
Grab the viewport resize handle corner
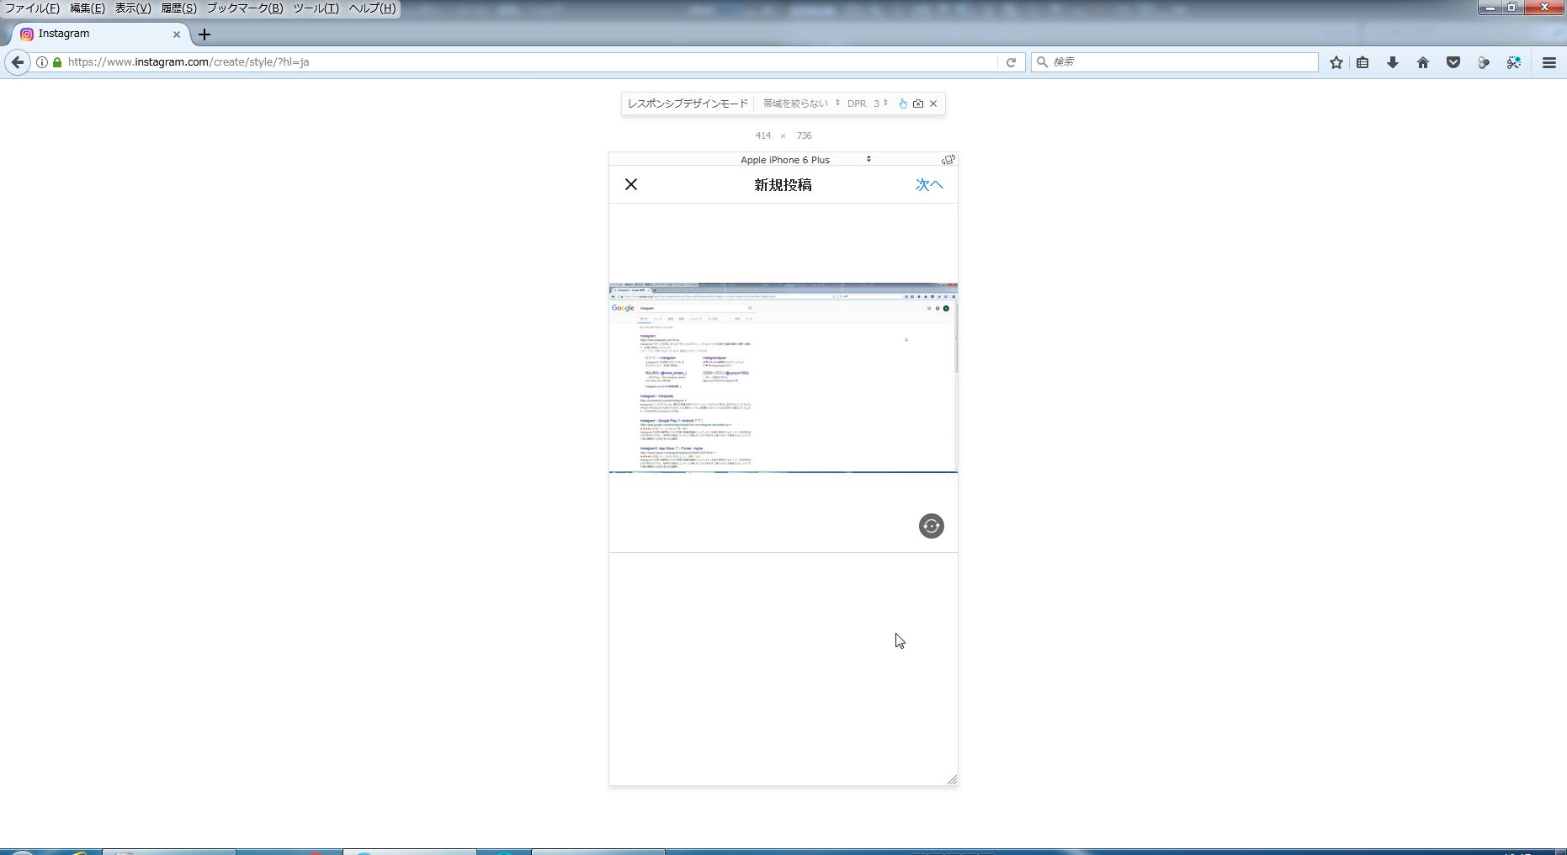952,779
